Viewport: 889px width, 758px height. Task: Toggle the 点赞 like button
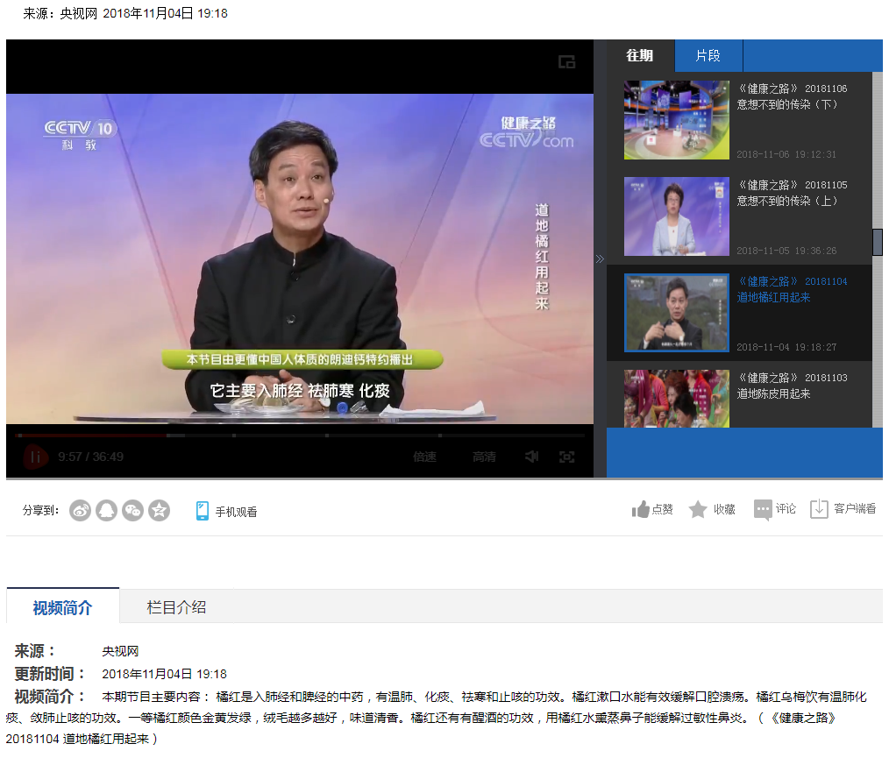651,508
